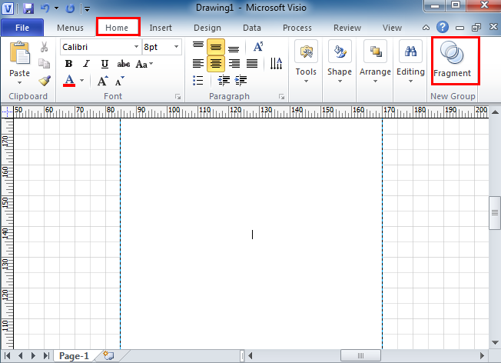This screenshot has height=363, width=501.
Task: Apply Strikethrough formatting
Action: coord(124,64)
